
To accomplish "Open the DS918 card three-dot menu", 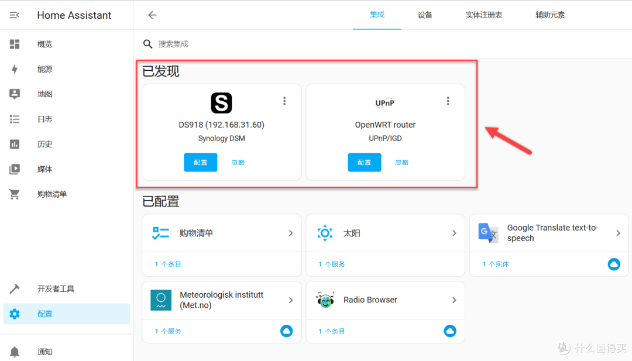I will pyautogui.click(x=284, y=101).
